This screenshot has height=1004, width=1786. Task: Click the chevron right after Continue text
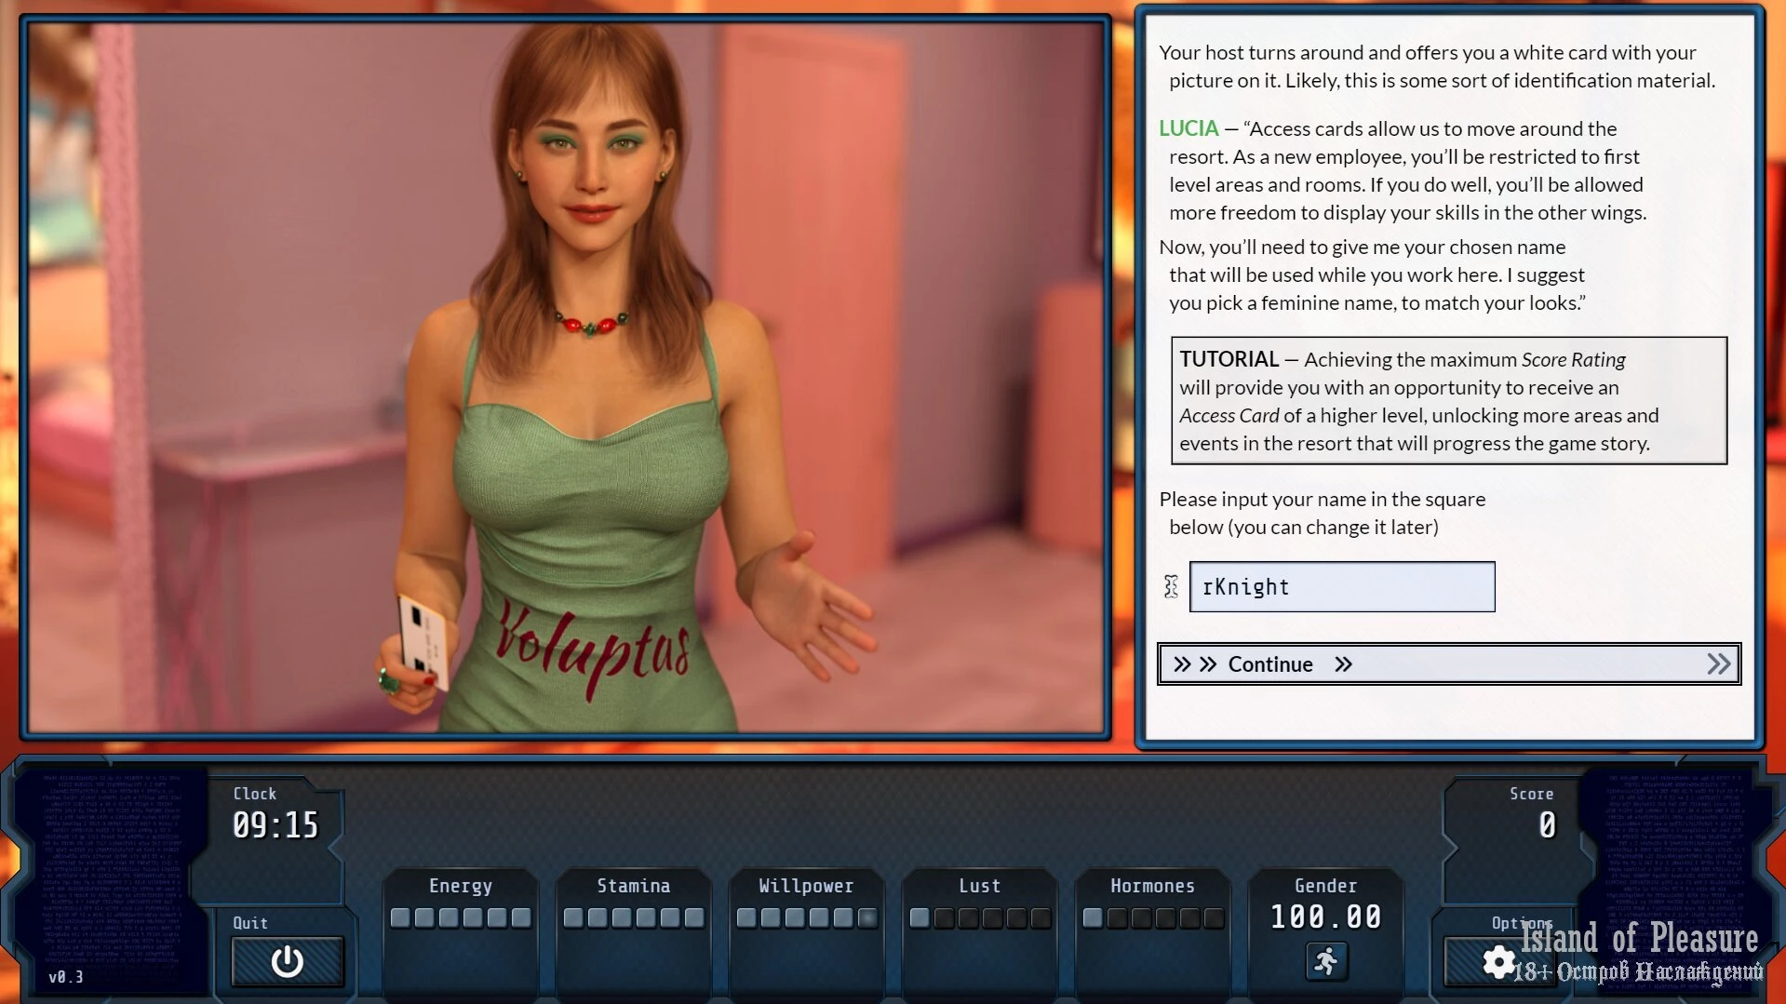click(x=1343, y=664)
